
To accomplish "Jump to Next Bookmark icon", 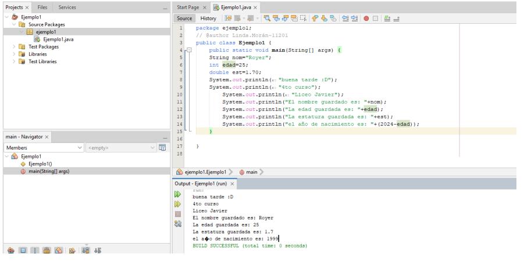I will pyautogui.click(x=324, y=19).
